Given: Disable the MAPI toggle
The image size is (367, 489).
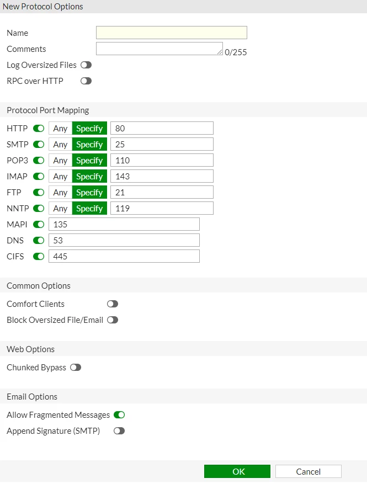Looking at the screenshot, I should pos(39,225).
